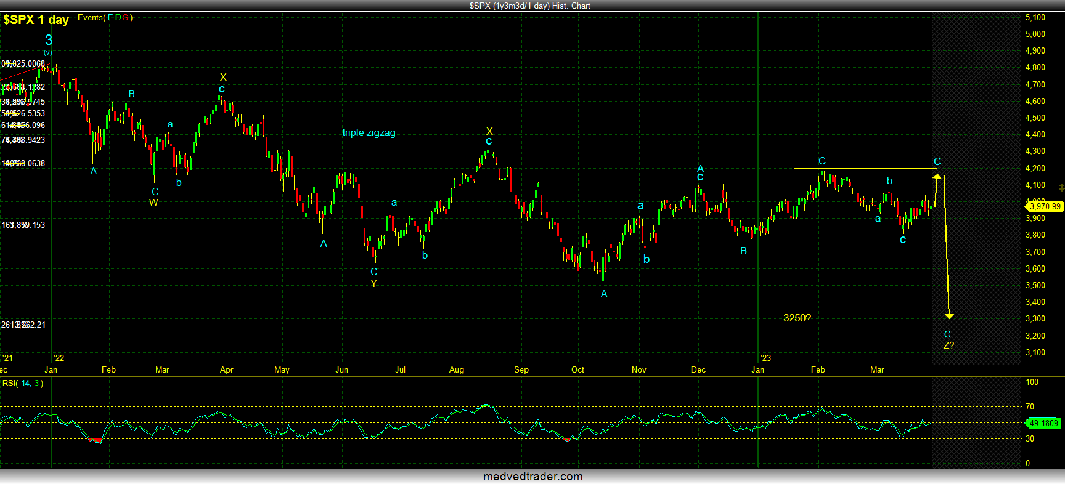Open the medvedtrader.com link
Screen dimensions: 1065x484
tap(532, 477)
